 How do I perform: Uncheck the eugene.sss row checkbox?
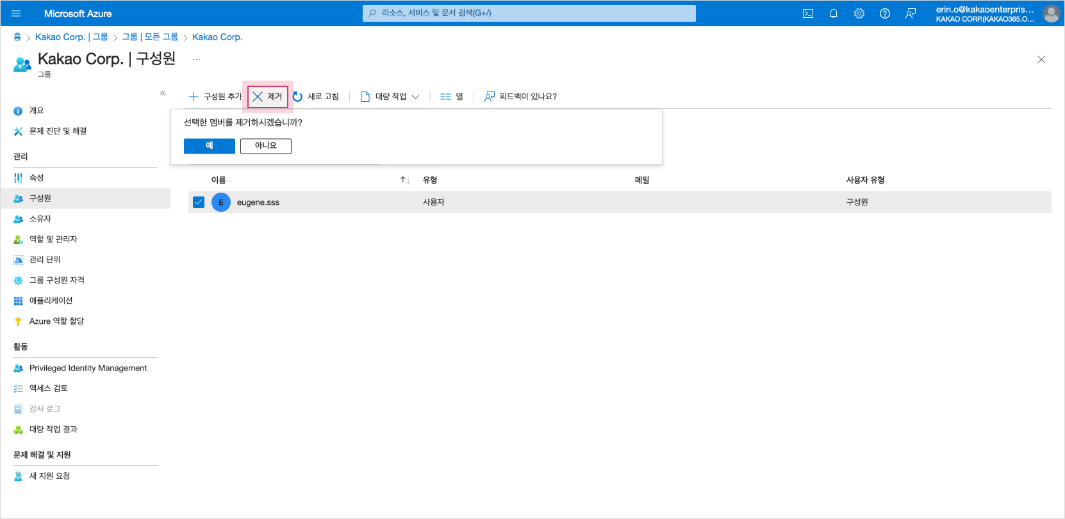coord(199,202)
